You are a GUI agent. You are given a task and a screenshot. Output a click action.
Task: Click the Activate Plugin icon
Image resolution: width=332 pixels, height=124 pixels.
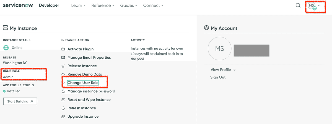(x=63, y=49)
